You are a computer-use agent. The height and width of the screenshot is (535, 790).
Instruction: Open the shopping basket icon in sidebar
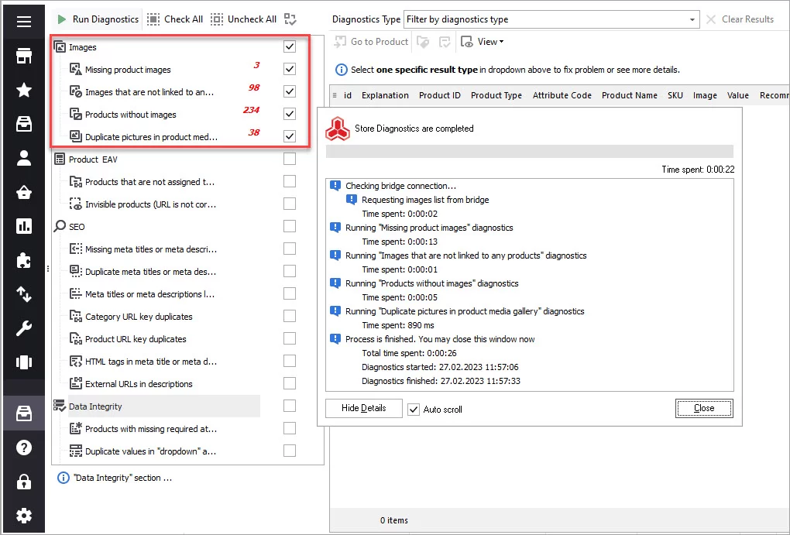[x=24, y=193]
